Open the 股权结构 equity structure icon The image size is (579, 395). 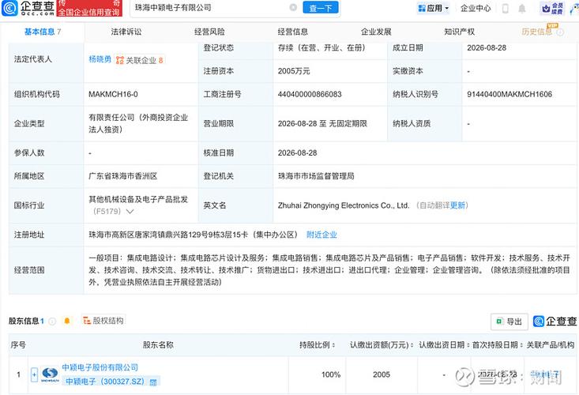click(x=86, y=321)
